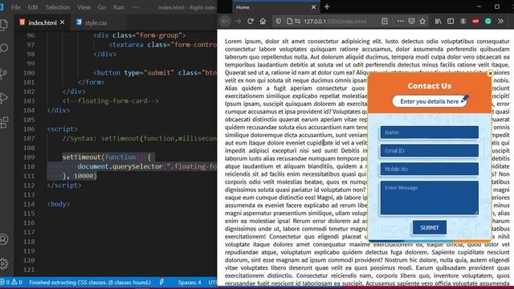Open Accounts menu in activity bar
Screen dimensions: 514x289
pyautogui.click(x=4, y=239)
